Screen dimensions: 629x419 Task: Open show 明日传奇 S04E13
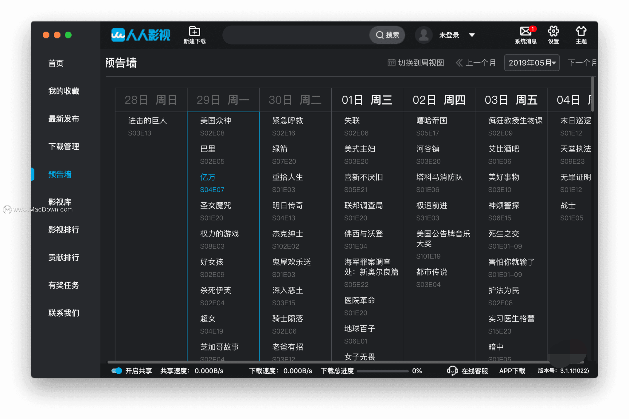pos(287,211)
